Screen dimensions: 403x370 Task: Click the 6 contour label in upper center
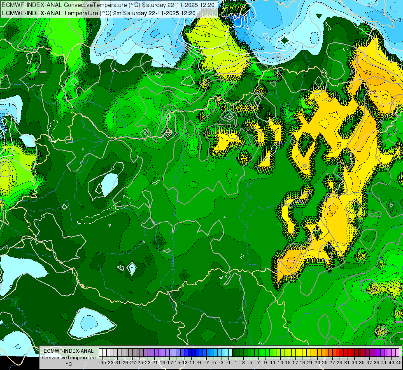183,78
